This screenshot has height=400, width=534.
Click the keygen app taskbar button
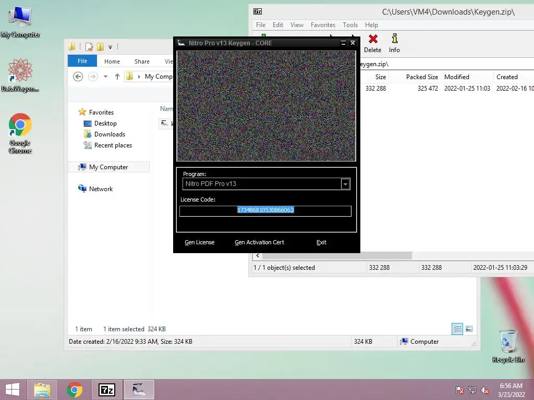coord(139,390)
